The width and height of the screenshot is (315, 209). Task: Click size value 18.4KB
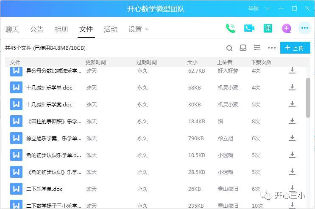(x=196, y=122)
